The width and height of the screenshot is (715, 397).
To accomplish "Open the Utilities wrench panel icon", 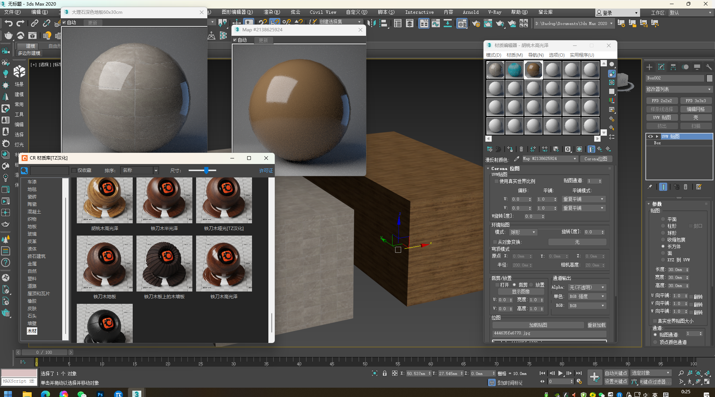I will [709, 67].
